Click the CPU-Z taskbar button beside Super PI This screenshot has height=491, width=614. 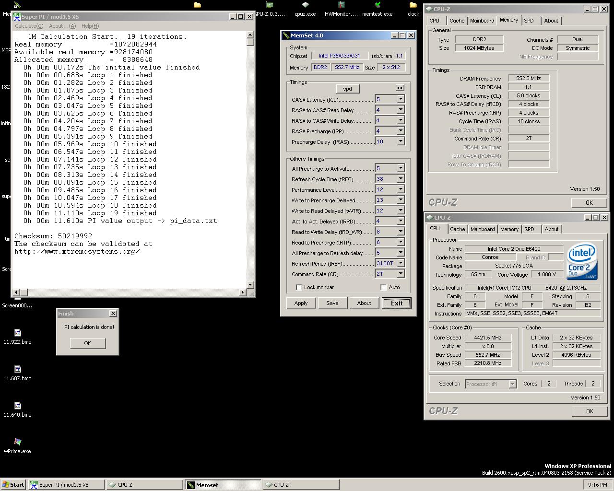144,485
